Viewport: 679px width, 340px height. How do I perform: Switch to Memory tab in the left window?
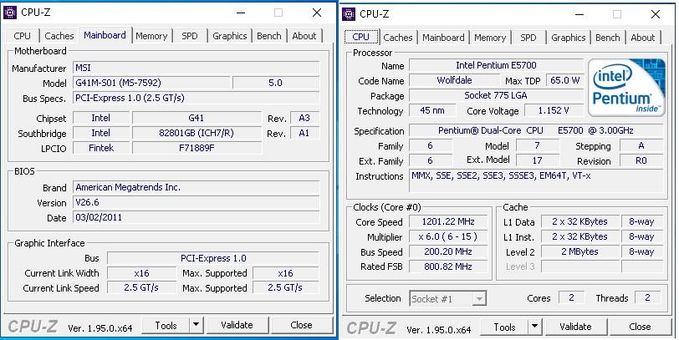151,36
